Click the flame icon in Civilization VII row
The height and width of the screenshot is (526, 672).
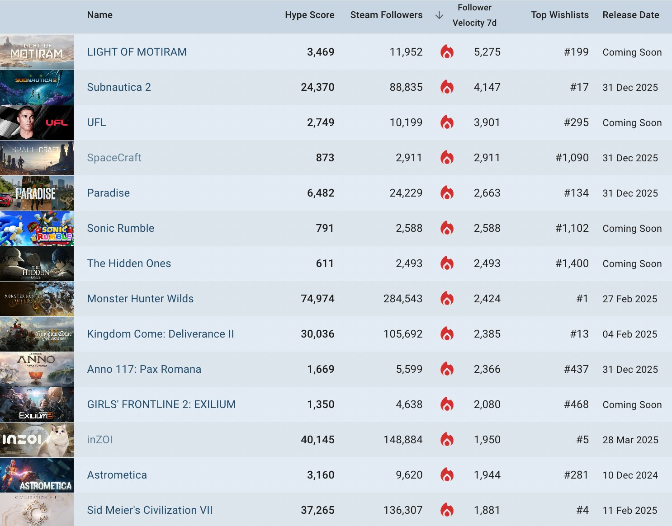(x=447, y=510)
